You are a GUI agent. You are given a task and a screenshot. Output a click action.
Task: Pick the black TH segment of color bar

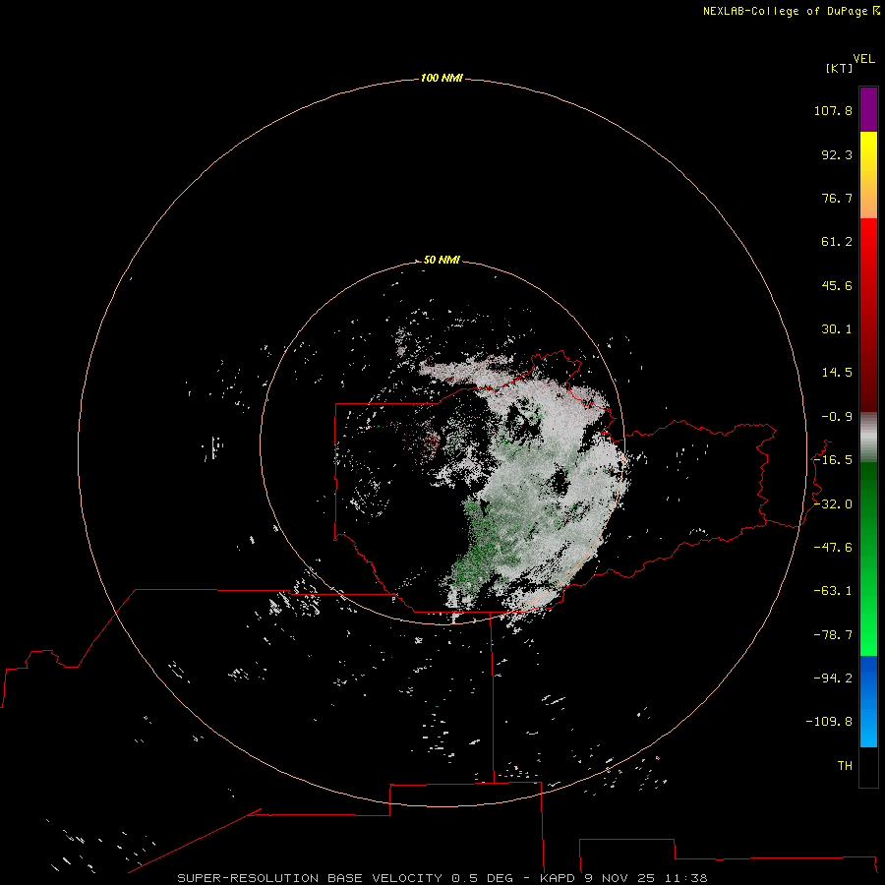coord(868,766)
